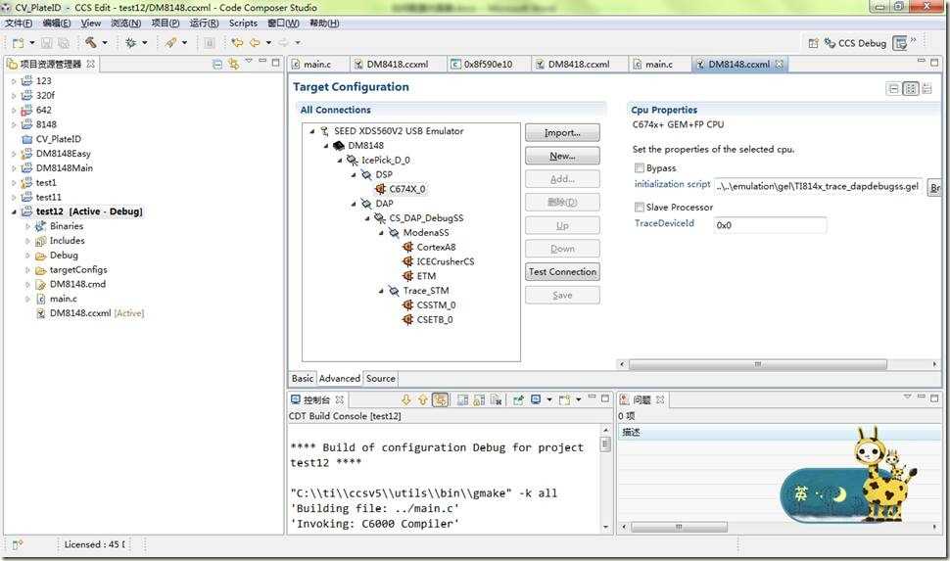
Task: Click the 问题 panel horizontal scrollbar
Action: (679, 527)
